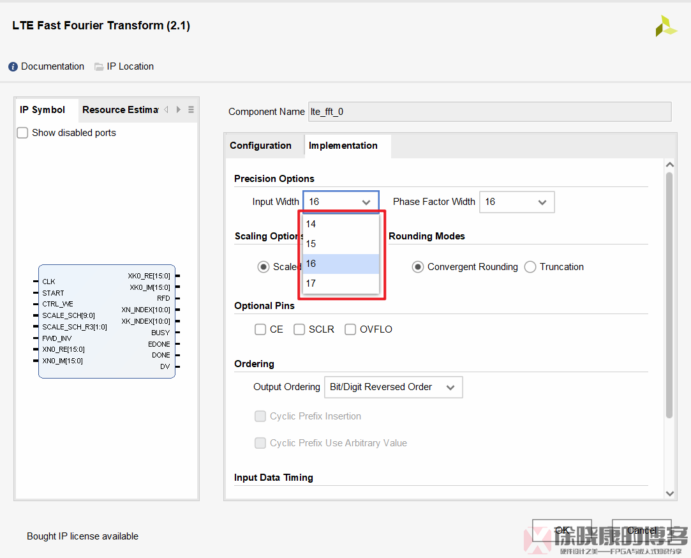Enable the Show disabled ports checkbox
The image size is (691, 558).
point(22,133)
